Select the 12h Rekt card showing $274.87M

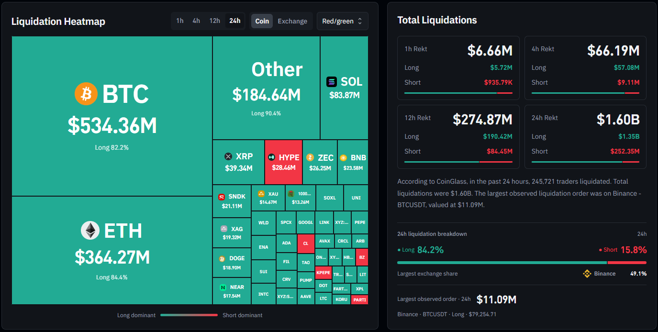[458, 137]
